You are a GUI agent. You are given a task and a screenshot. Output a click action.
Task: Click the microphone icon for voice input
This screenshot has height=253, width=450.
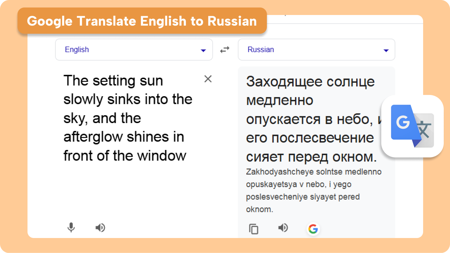[71, 227]
